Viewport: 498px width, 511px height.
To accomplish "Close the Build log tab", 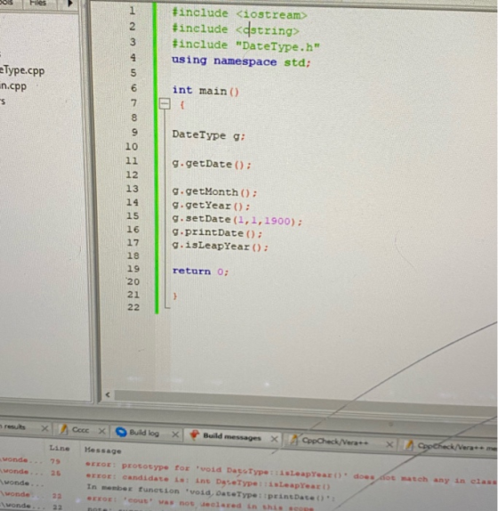I will (175, 434).
